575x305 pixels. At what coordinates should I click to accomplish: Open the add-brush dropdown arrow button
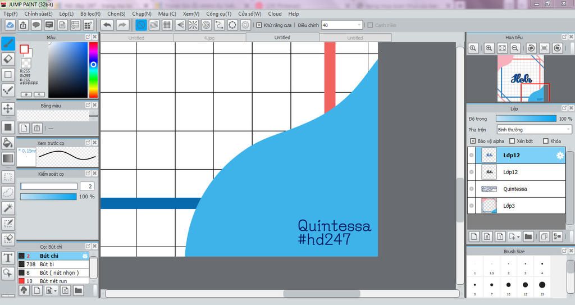point(51,291)
